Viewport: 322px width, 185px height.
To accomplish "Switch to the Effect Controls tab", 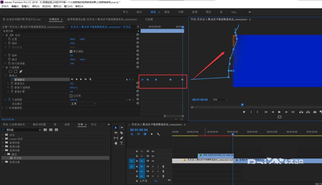I will [54, 19].
